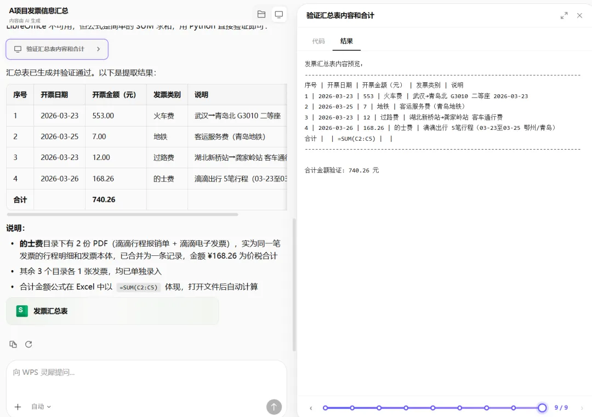
Task: Open the folder icon in the header
Action: click(261, 14)
